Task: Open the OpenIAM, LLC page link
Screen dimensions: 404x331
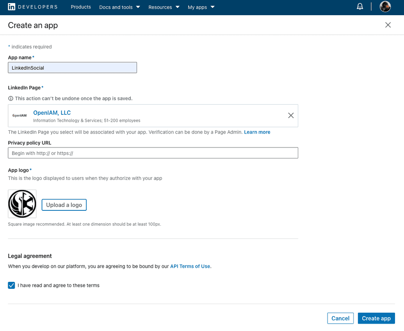Action: pyautogui.click(x=52, y=112)
